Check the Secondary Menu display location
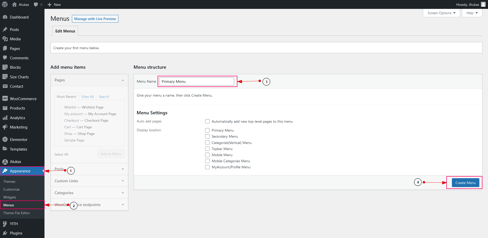 tap(207, 136)
